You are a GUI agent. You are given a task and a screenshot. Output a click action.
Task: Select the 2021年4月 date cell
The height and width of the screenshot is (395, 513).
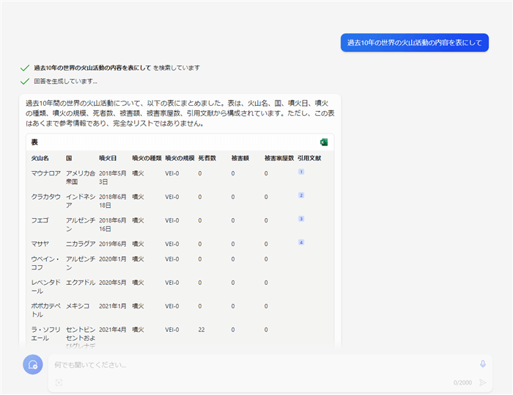pyautogui.click(x=113, y=330)
